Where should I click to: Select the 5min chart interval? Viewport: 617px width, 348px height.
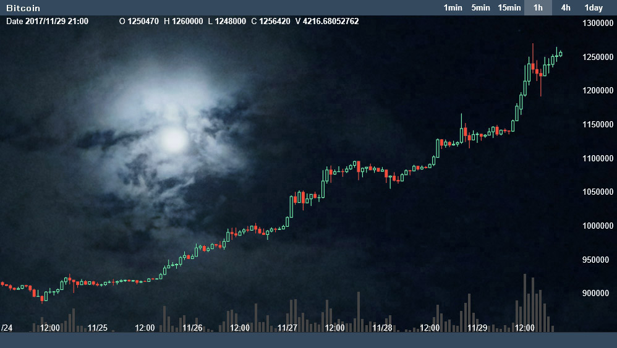(480, 8)
